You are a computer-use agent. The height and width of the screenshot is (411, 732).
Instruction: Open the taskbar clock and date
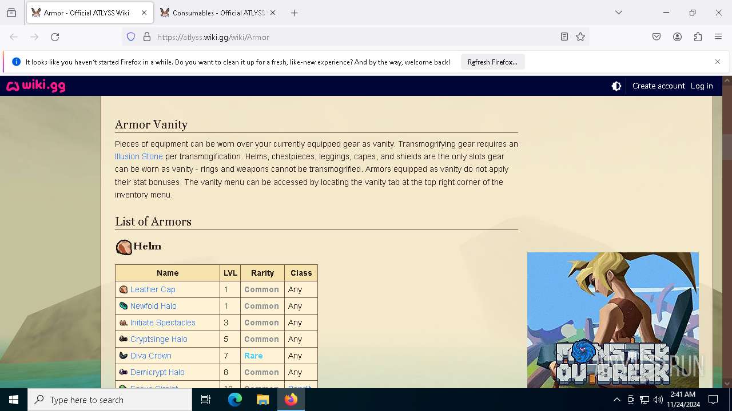point(683,400)
